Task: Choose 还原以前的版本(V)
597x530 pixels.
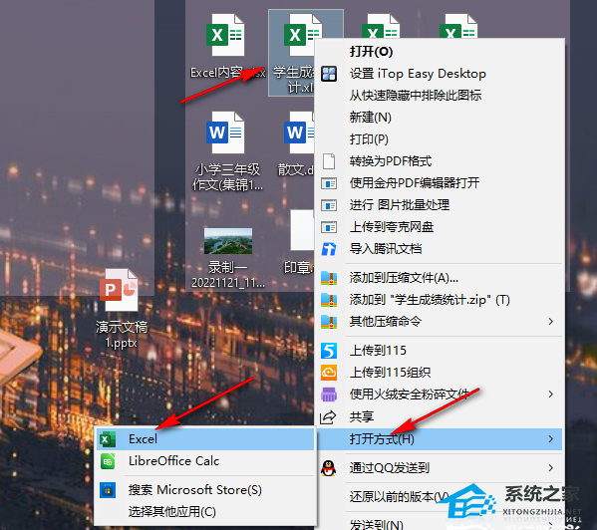Action: [x=399, y=497]
